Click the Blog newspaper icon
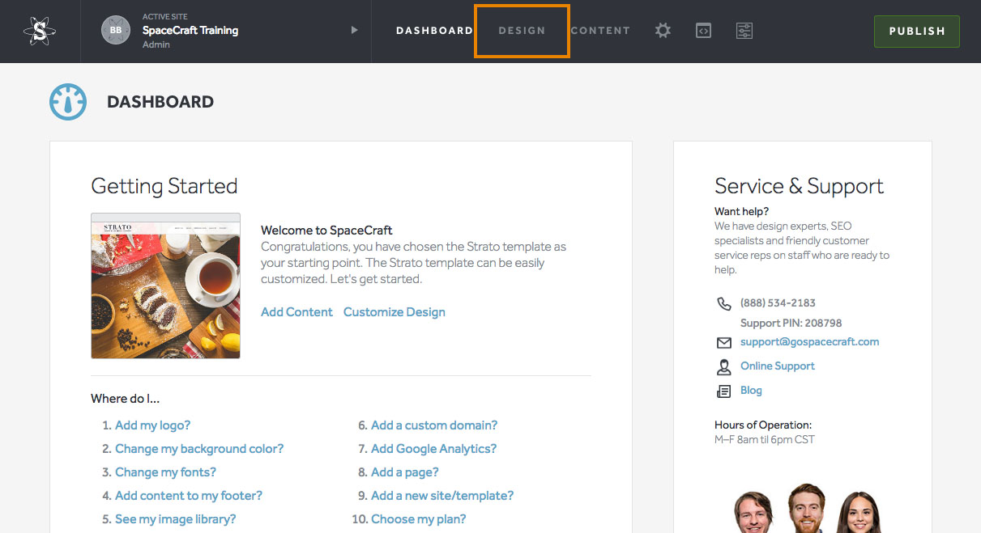 click(723, 391)
